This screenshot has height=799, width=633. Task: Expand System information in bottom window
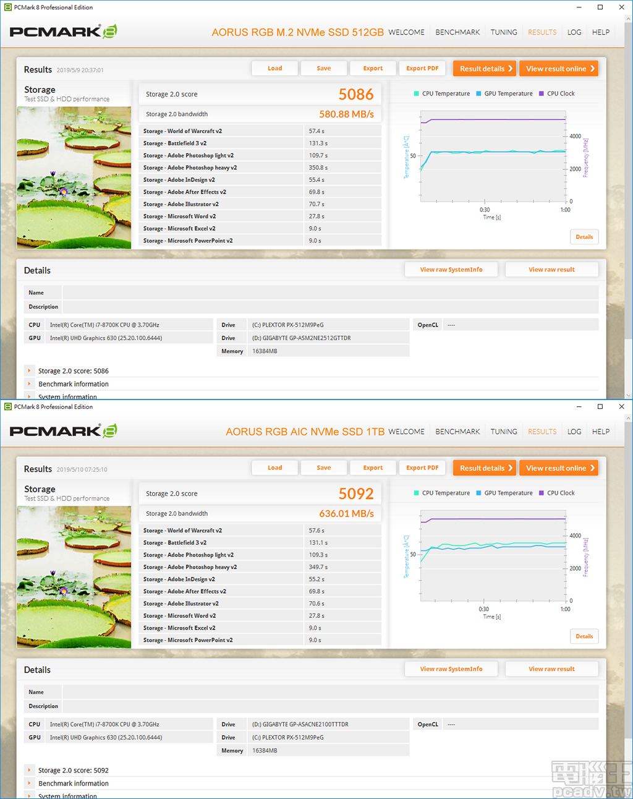(x=29, y=795)
